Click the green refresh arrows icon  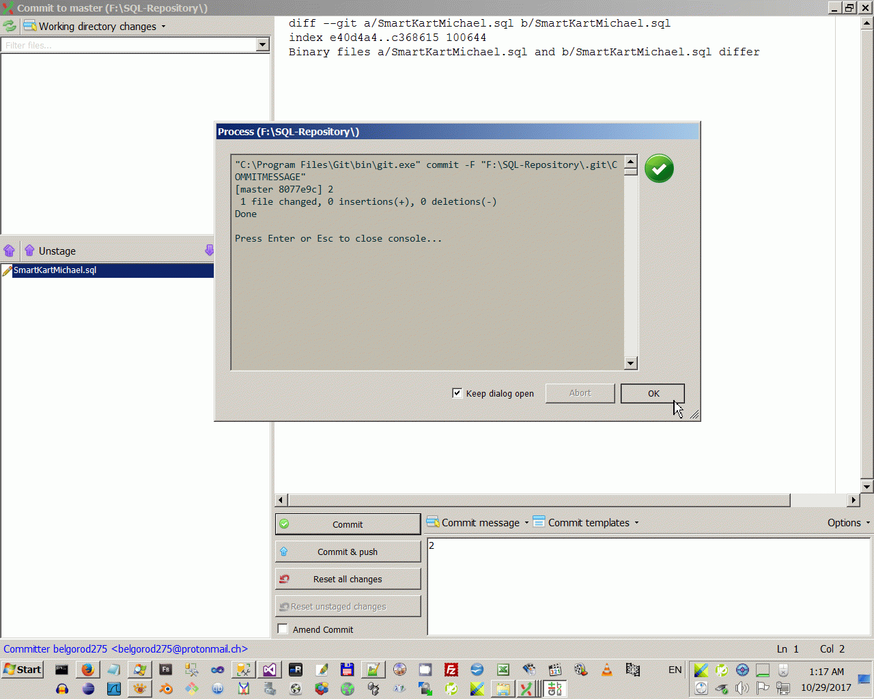[10, 26]
